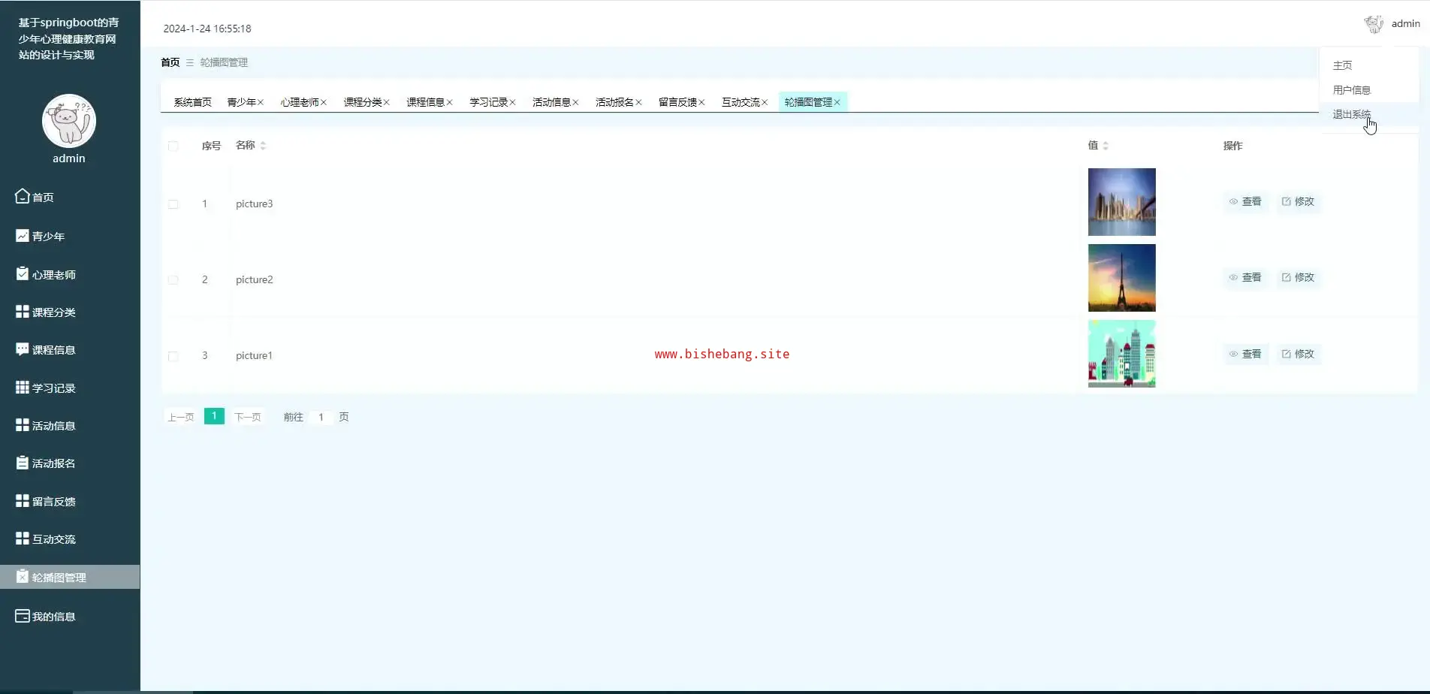Click the picture1 name cell

(x=254, y=355)
